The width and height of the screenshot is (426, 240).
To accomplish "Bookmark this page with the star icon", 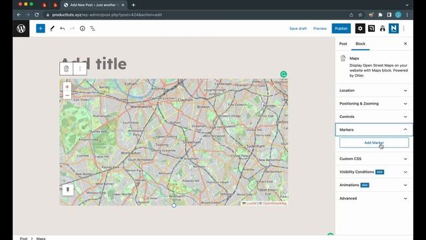I will tap(360, 15).
